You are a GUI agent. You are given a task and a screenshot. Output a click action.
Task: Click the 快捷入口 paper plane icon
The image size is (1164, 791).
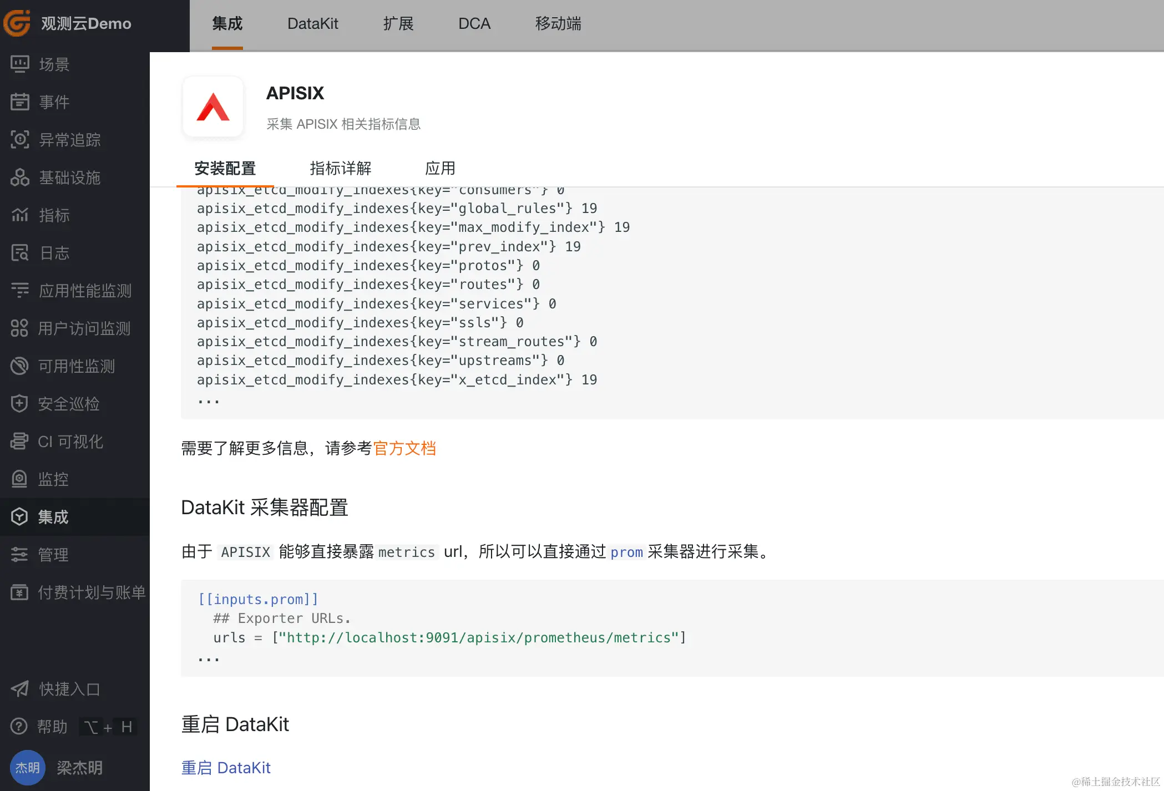pos(20,689)
